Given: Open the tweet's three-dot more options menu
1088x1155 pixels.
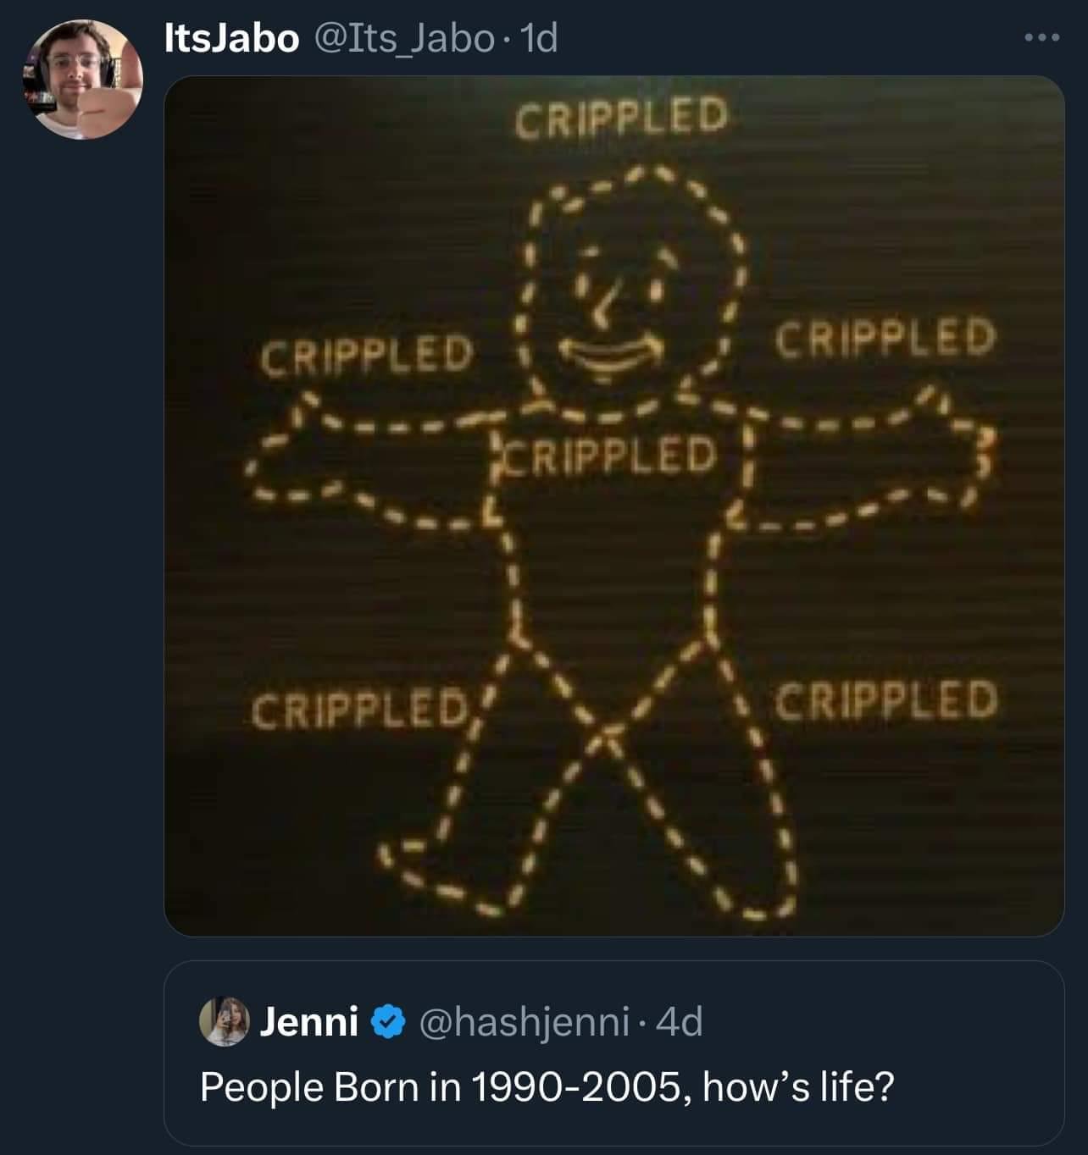Looking at the screenshot, I should pos(1042,39).
